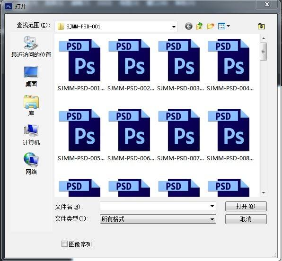Click the file name SJMM-PSD-001... label
Viewport: 282px width, 261px height.
(81, 88)
